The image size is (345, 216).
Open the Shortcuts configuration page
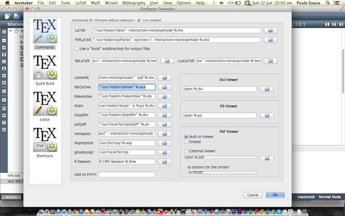45,142
